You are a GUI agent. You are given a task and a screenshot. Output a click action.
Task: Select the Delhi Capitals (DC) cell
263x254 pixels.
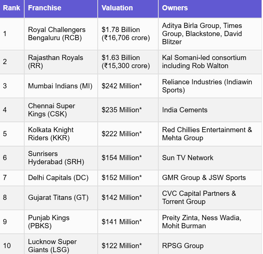pos(58,177)
